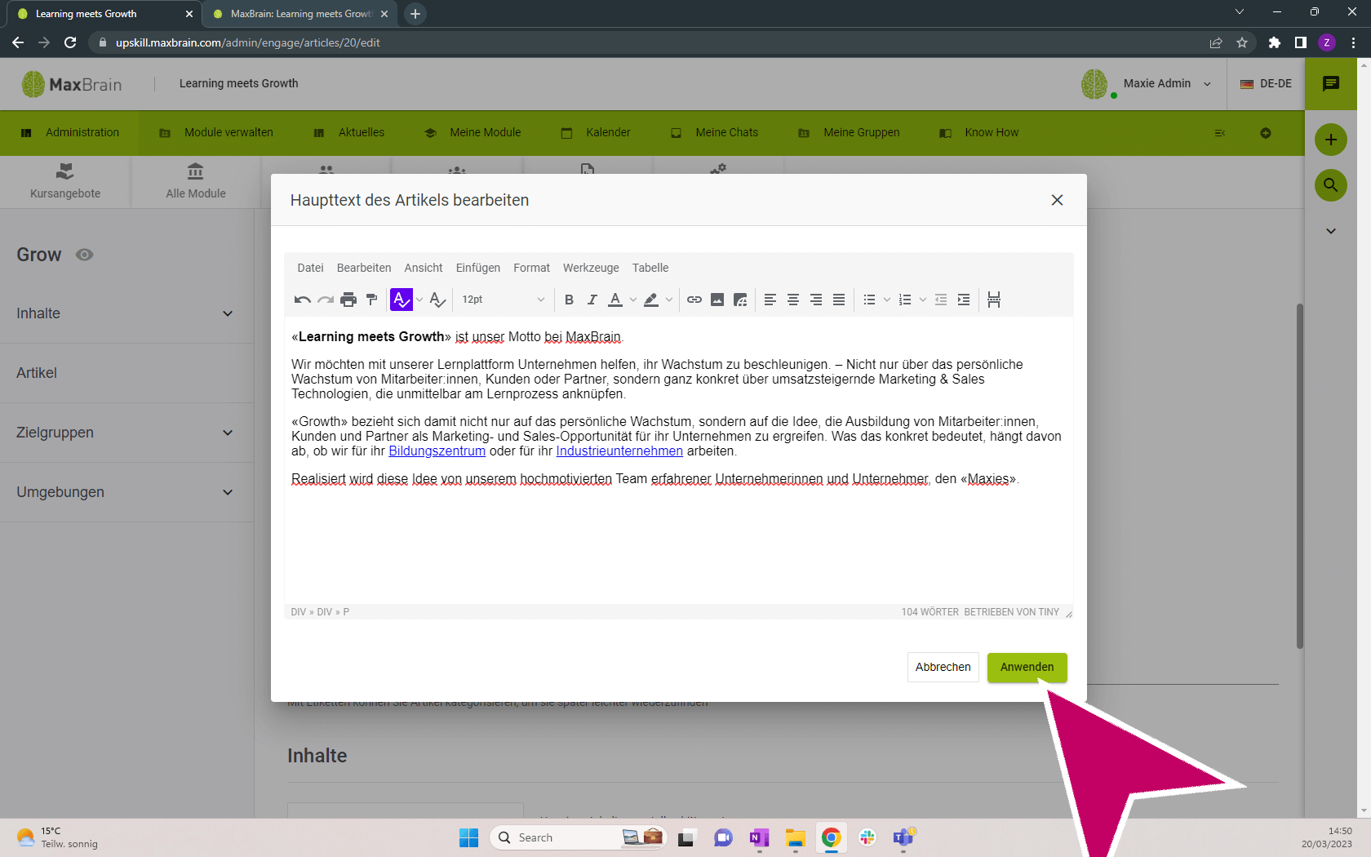Open the Datei menu

click(x=310, y=268)
